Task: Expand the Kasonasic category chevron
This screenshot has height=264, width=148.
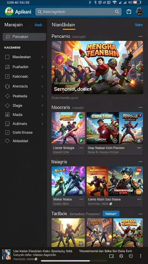Action: [42, 76]
